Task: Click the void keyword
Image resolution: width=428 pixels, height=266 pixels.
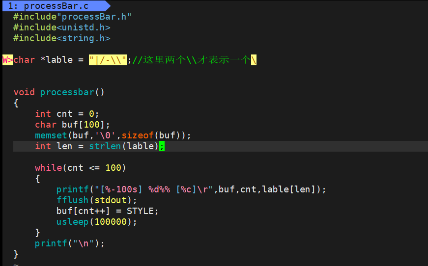Action: 24,92
